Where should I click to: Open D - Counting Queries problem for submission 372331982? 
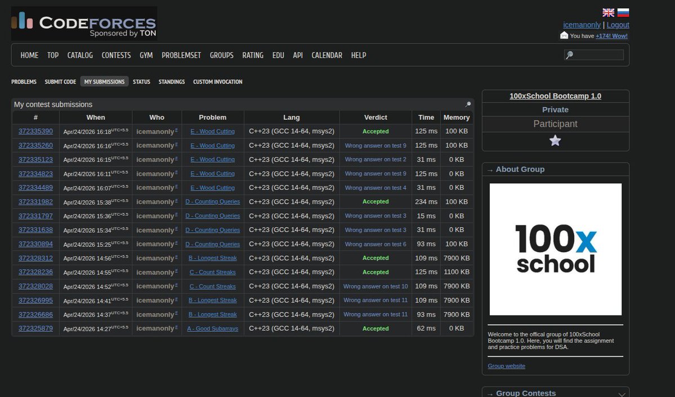click(213, 202)
